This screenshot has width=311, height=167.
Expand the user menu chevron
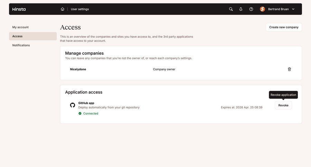(293, 9)
